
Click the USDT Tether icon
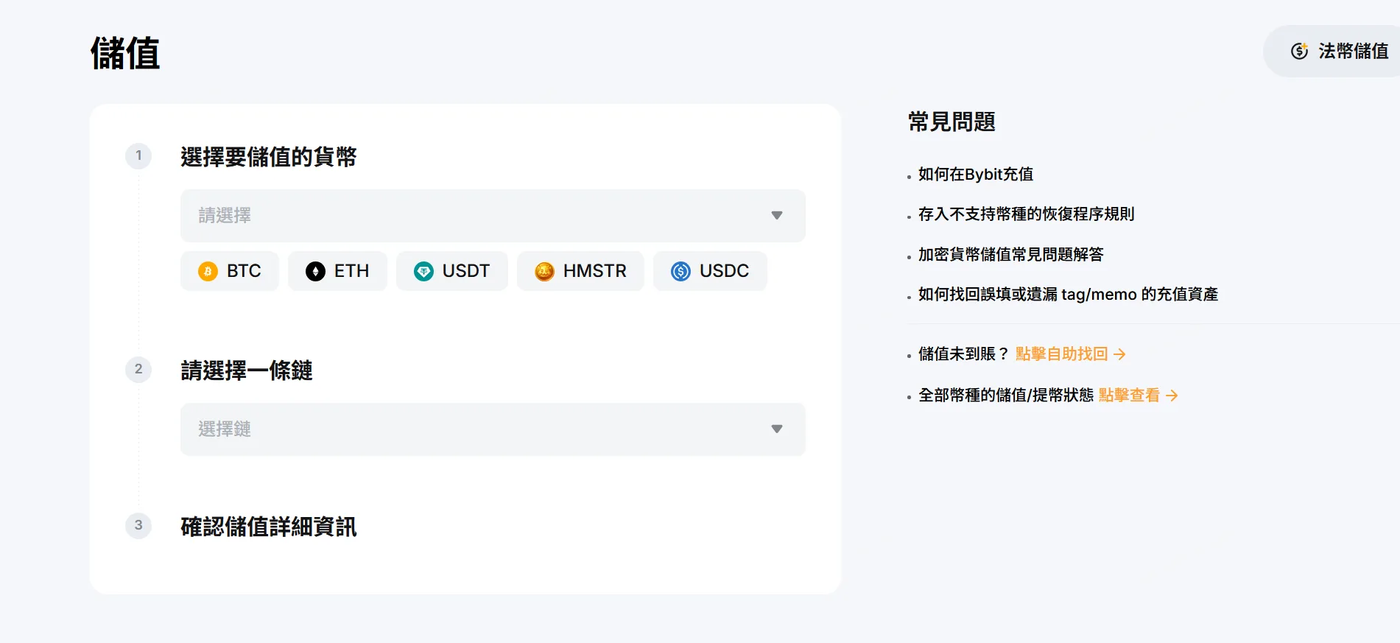(423, 272)
